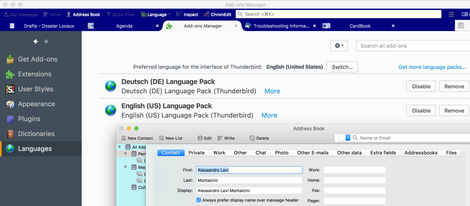Go to the Appearance section
Viewport: 470px width, 206px height.
click(x=36, y=104)
